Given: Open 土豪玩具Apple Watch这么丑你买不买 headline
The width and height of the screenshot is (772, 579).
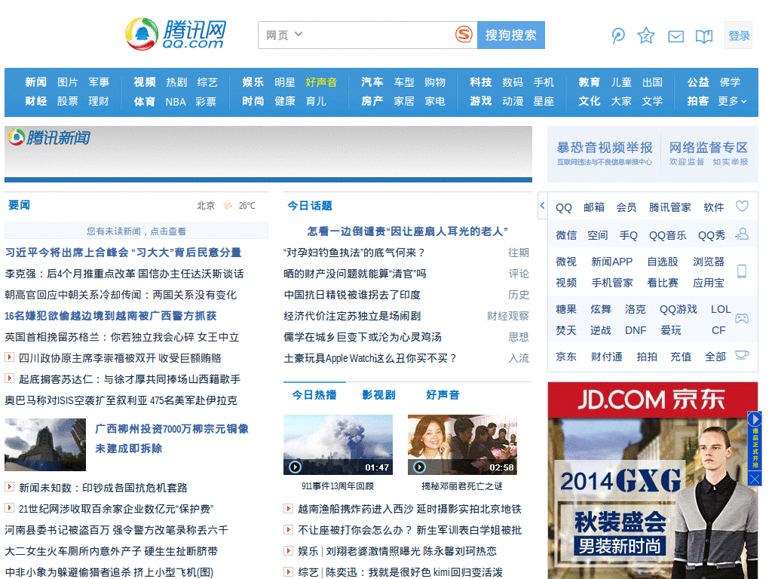Looking at the screenshot, I should (x=369, y=358).
